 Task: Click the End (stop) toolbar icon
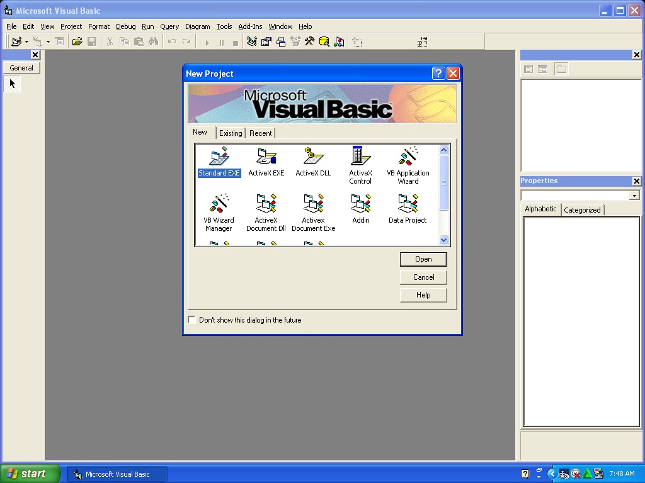click(x=236, y=42)
